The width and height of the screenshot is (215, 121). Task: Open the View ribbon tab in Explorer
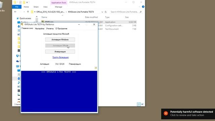[x=45, y=7]
